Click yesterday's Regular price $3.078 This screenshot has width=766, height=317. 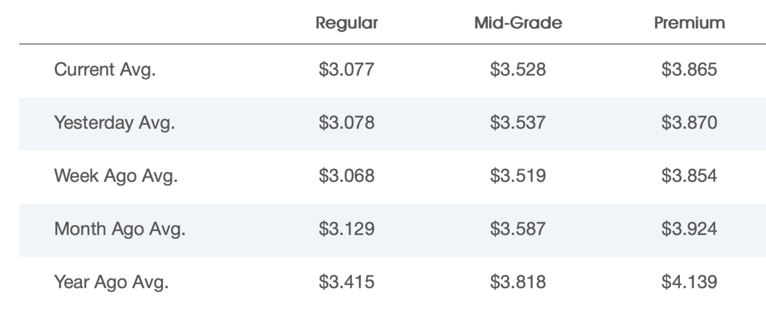347,123
